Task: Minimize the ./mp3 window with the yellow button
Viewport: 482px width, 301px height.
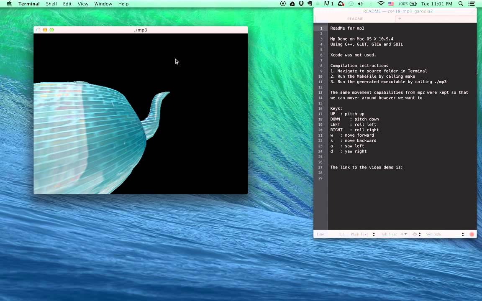Action: 45,30
